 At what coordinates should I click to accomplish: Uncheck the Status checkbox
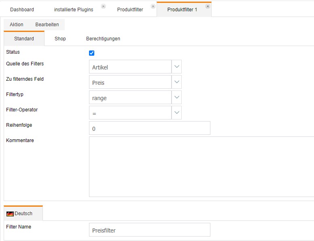point(91,53)
